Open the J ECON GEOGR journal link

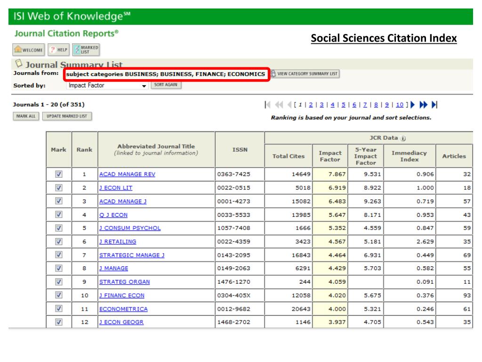(121, 322)
